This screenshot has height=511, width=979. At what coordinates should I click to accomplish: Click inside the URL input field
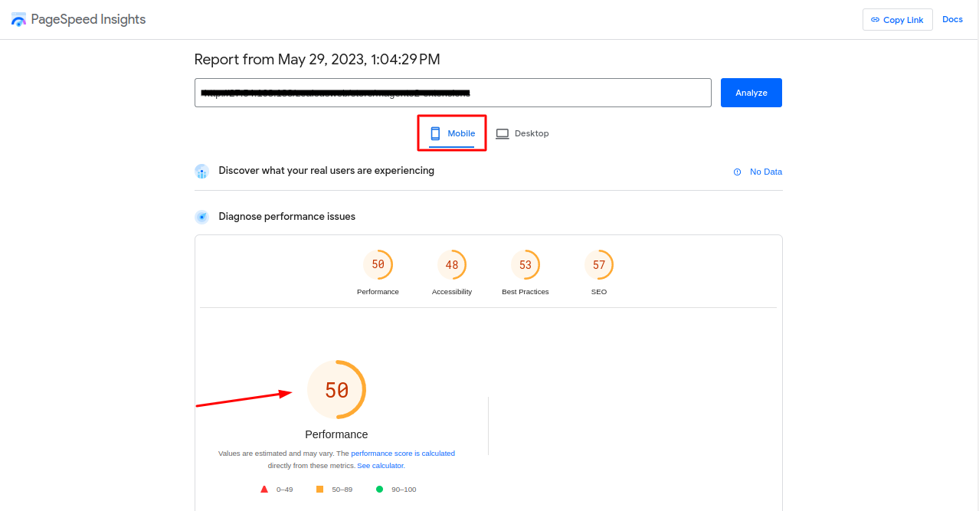click(452, 93)
